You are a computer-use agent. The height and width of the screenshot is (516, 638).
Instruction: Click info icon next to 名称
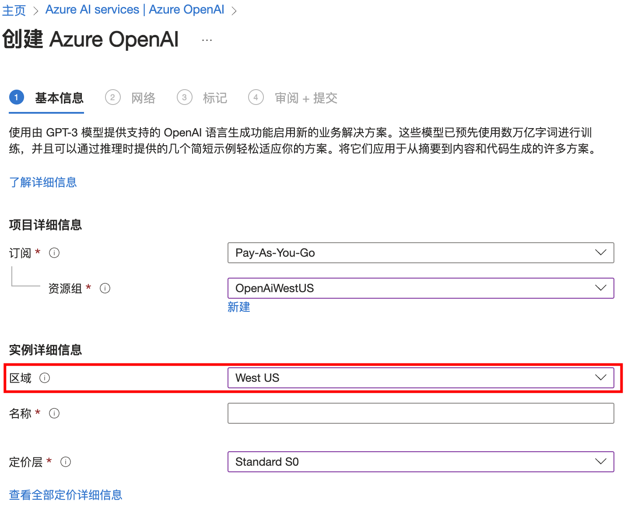tap(54, 413)
